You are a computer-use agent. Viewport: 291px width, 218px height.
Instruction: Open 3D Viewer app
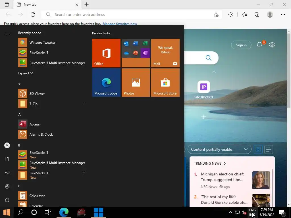[52, 94]
